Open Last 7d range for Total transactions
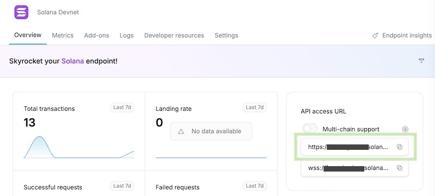Viewport: 435px width, 196px height. pyautogui.click(x=122, y=107)
